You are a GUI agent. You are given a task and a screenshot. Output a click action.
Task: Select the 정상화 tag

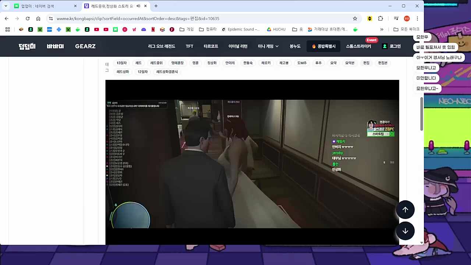(x=212, y=63)
